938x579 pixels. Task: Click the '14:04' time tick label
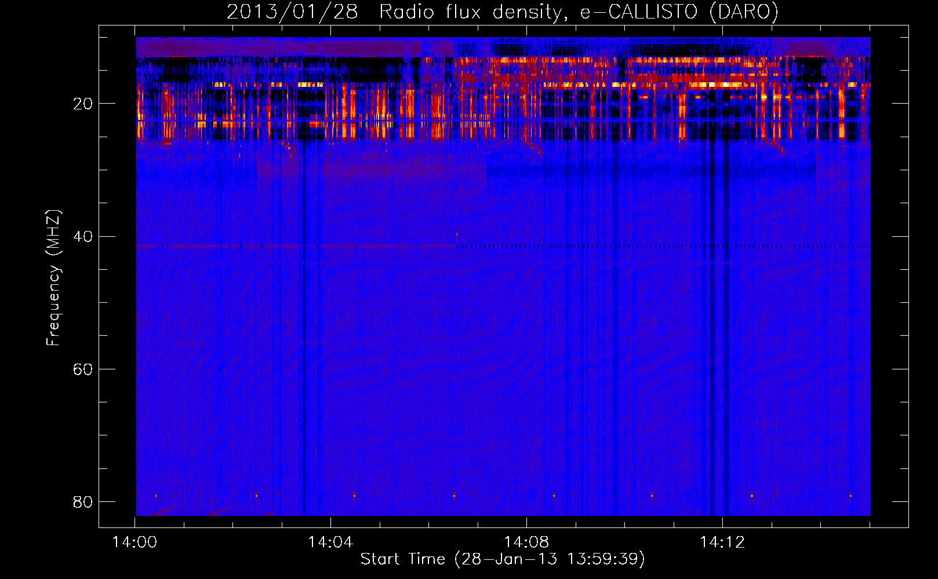coord(330,543)
